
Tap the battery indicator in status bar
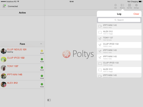click(x=140, y=1)
